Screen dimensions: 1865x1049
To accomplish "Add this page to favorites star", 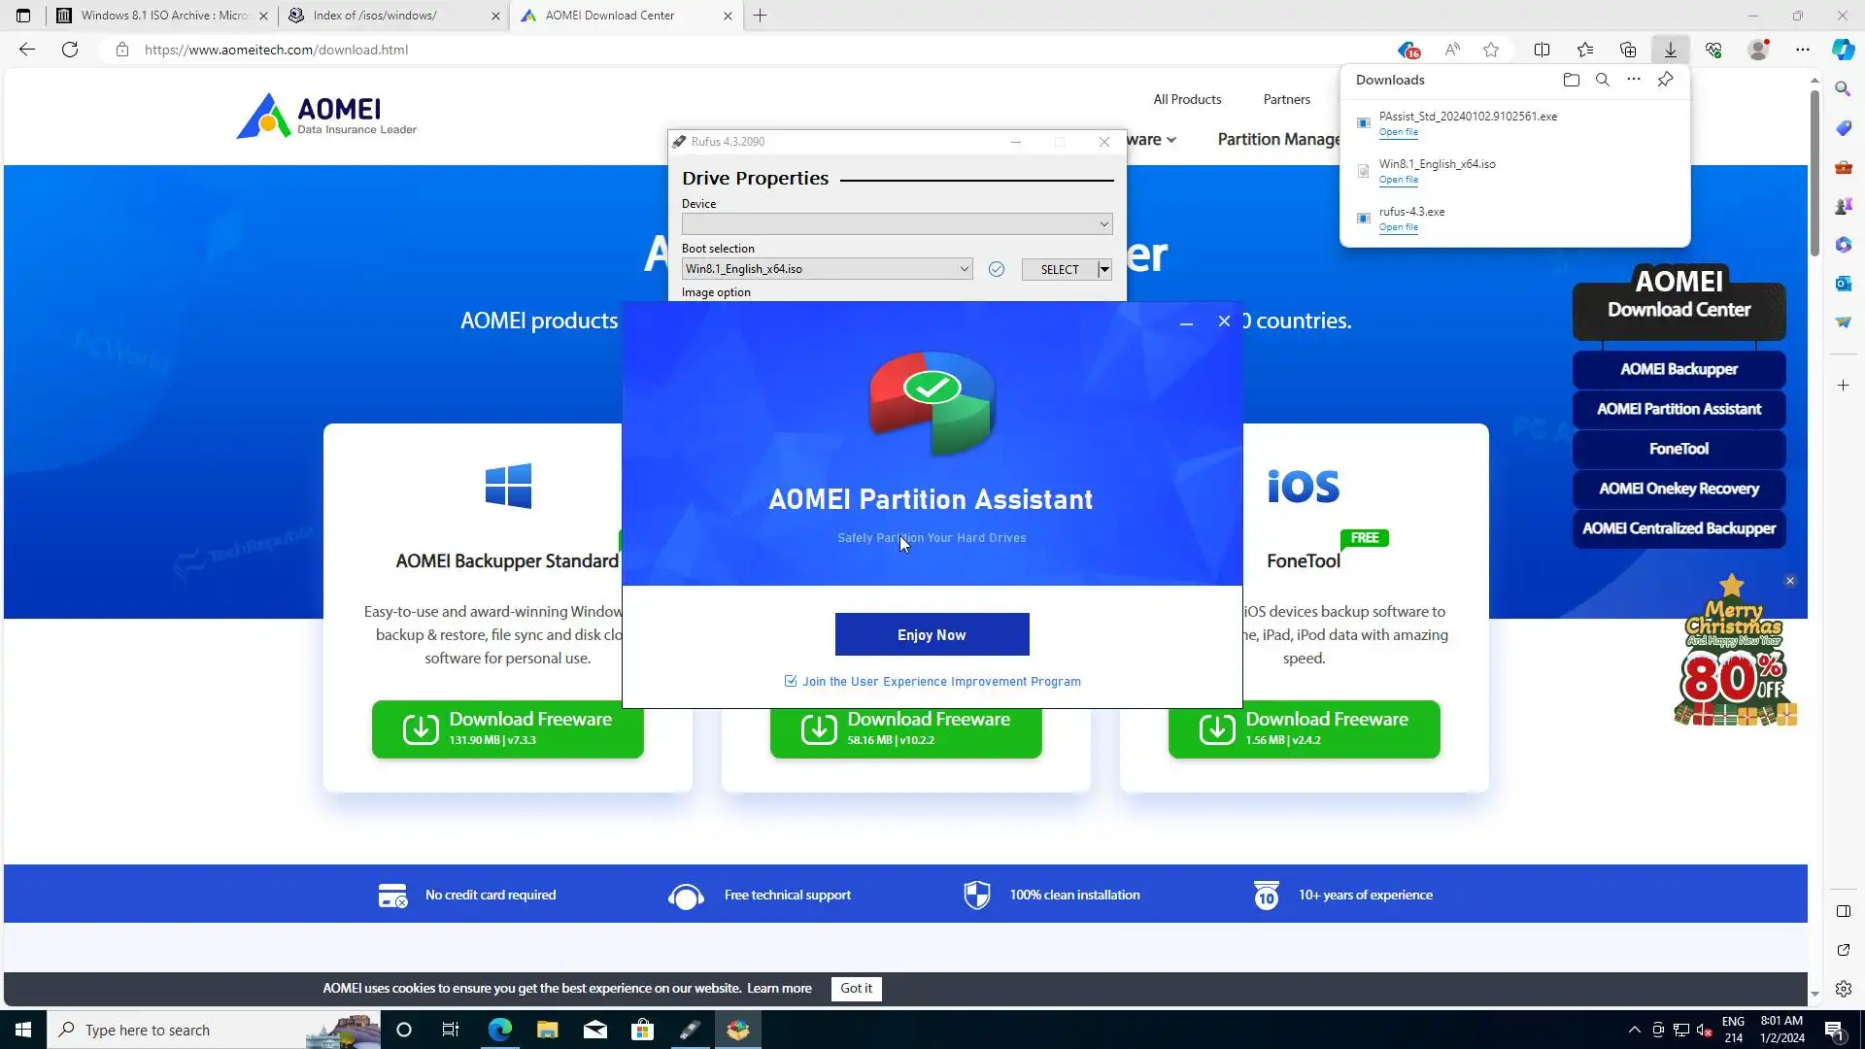I will click(x=1491, y=50).
